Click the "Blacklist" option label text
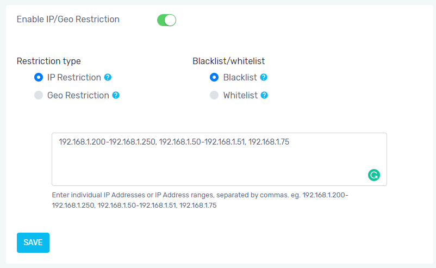The height and width of the screenshot is (268, 436). [x=240, y=77]
